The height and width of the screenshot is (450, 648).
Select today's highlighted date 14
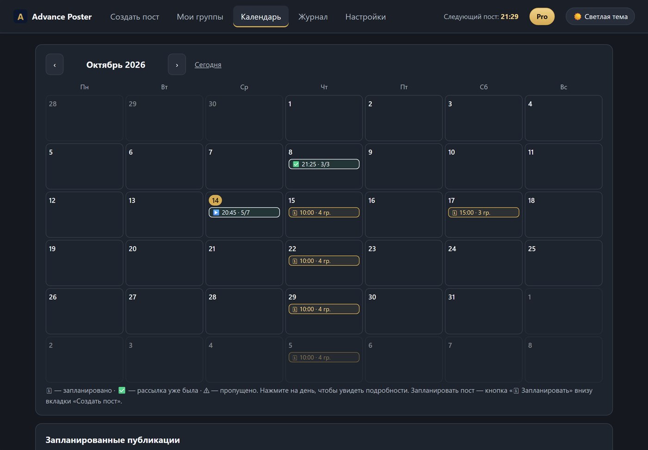215,200
